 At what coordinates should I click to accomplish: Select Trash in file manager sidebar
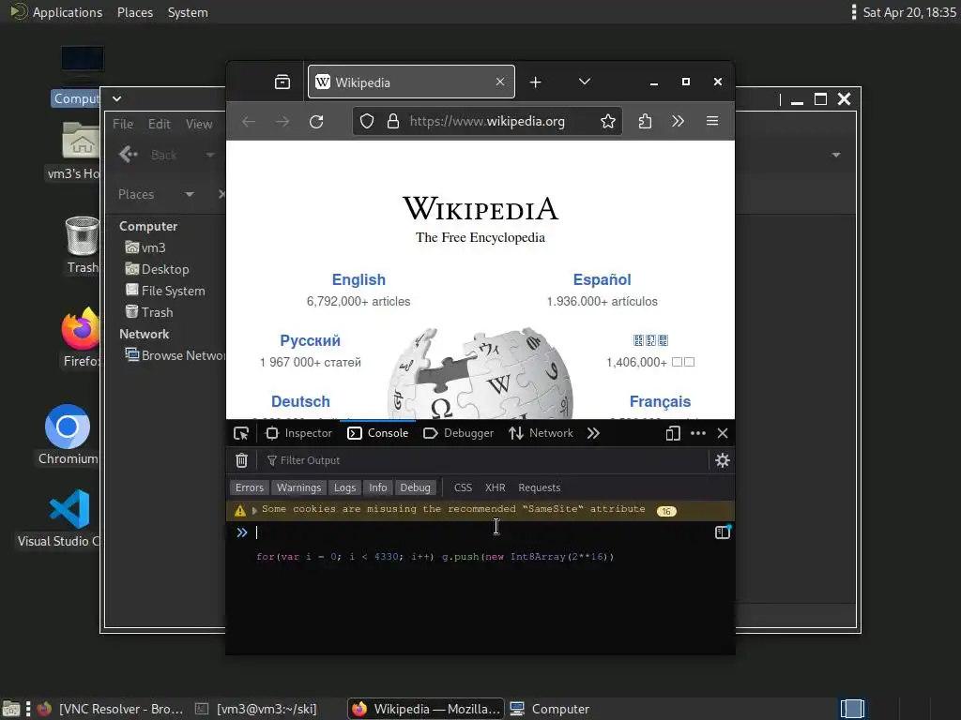tap(149, 312)
